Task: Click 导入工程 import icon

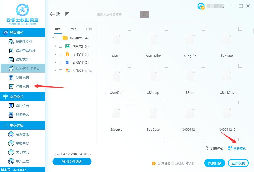Action: (11, 161)
